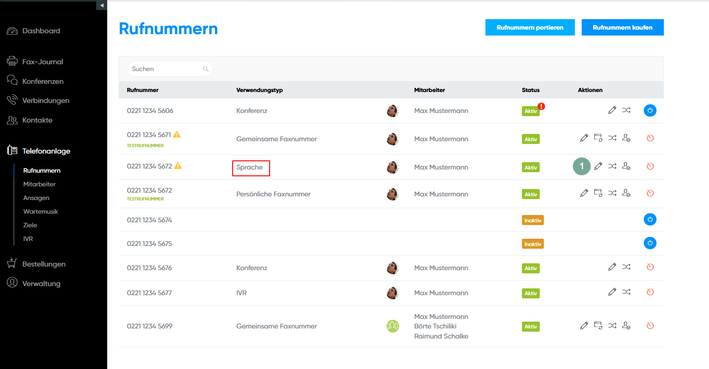This screenshot has height=369, width=709.
Task: Toggle blue power button for inactive 0221 1234 5675
Action: (650, 243)
